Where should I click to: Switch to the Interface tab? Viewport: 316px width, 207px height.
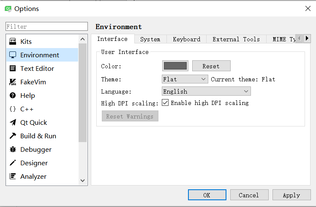112,39
